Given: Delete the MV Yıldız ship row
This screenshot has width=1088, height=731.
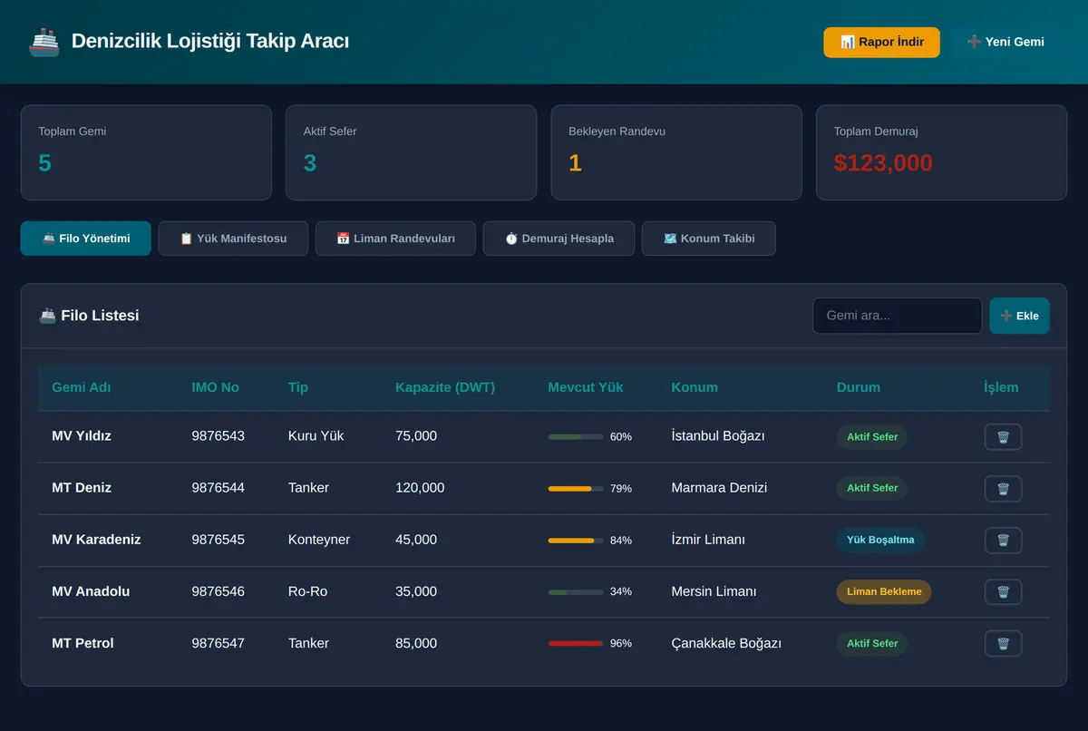Looking at the screenshot, I should pos(1003,436).
